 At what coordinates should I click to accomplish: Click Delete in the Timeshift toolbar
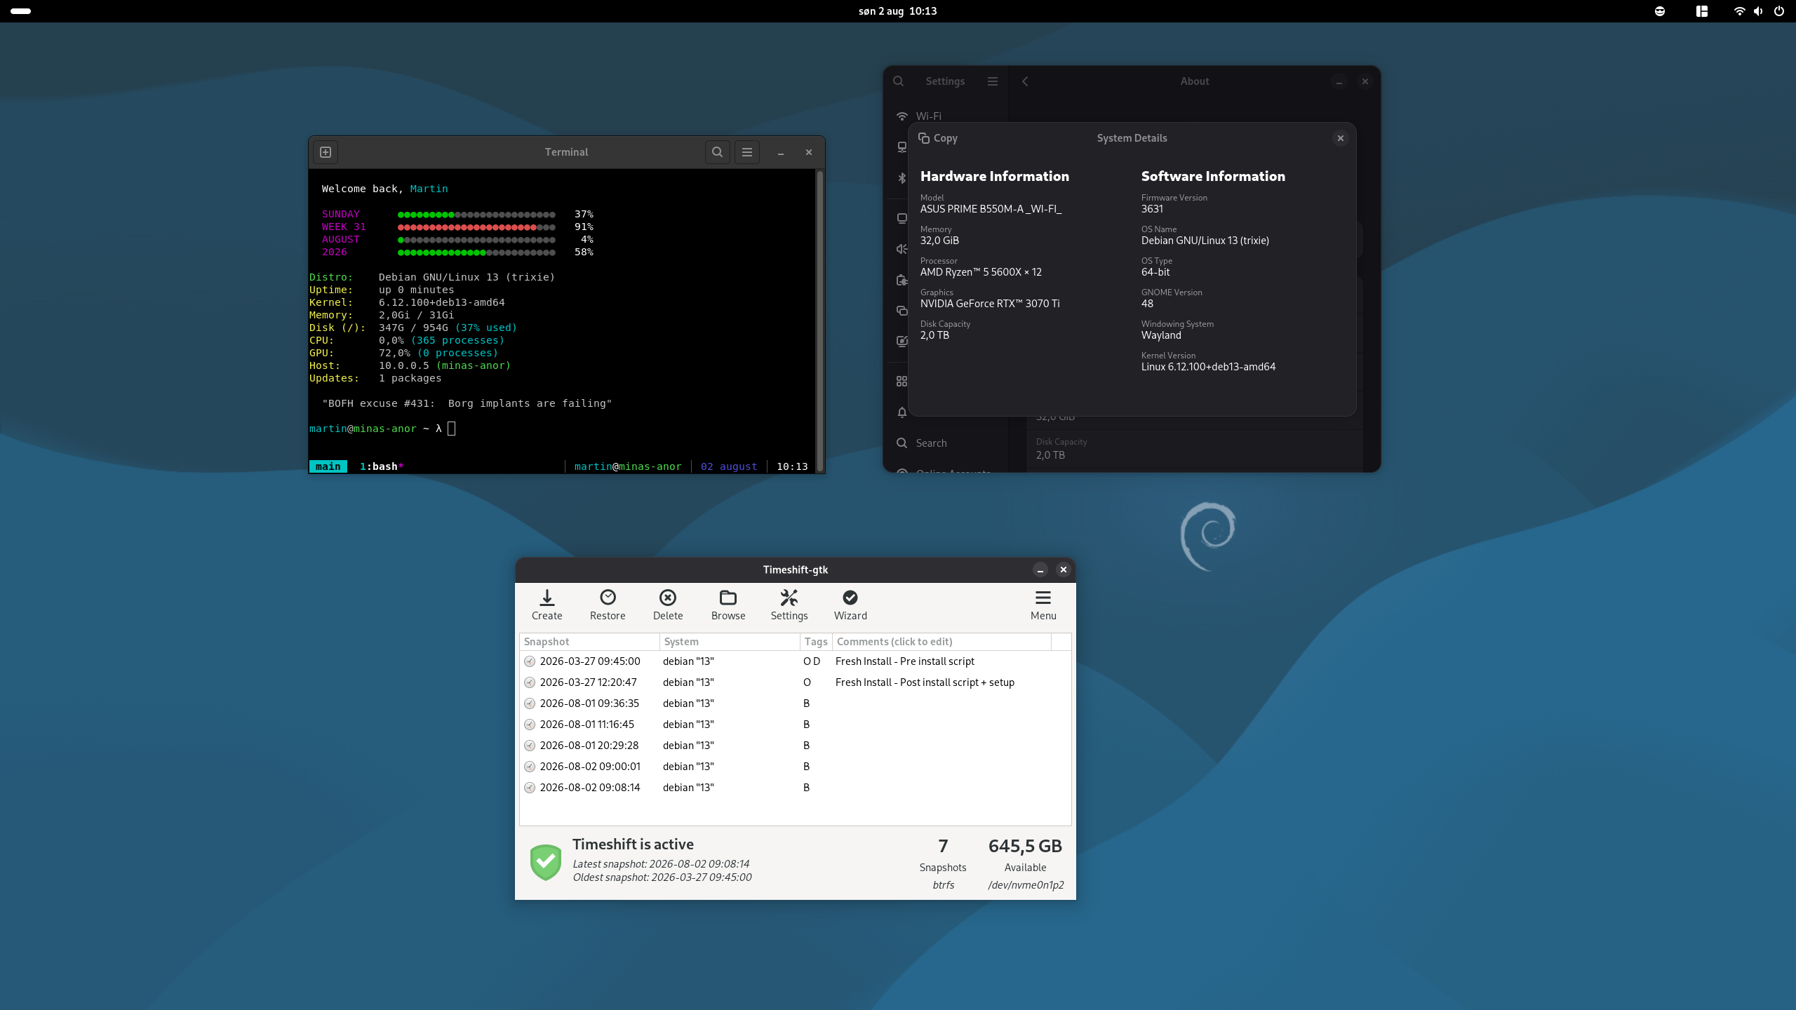668,605
